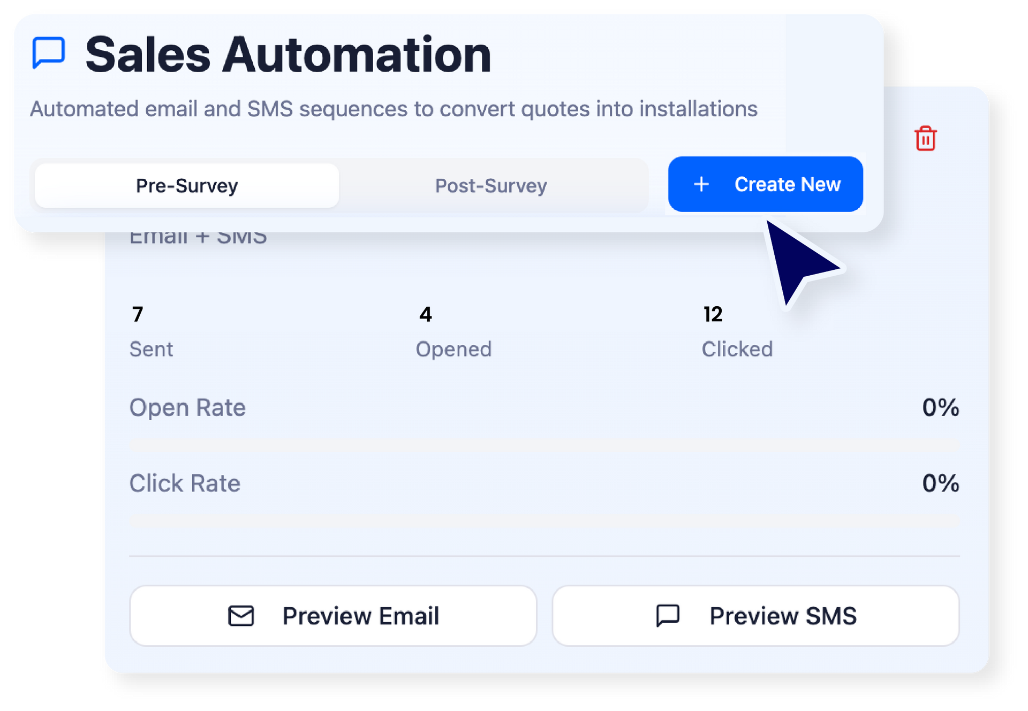Click the automated sequences description text
The height and width of the screenshot is (711, 1028).
[x=394, y=109]
